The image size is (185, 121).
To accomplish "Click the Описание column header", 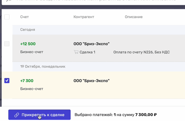I will coord(134,17).
